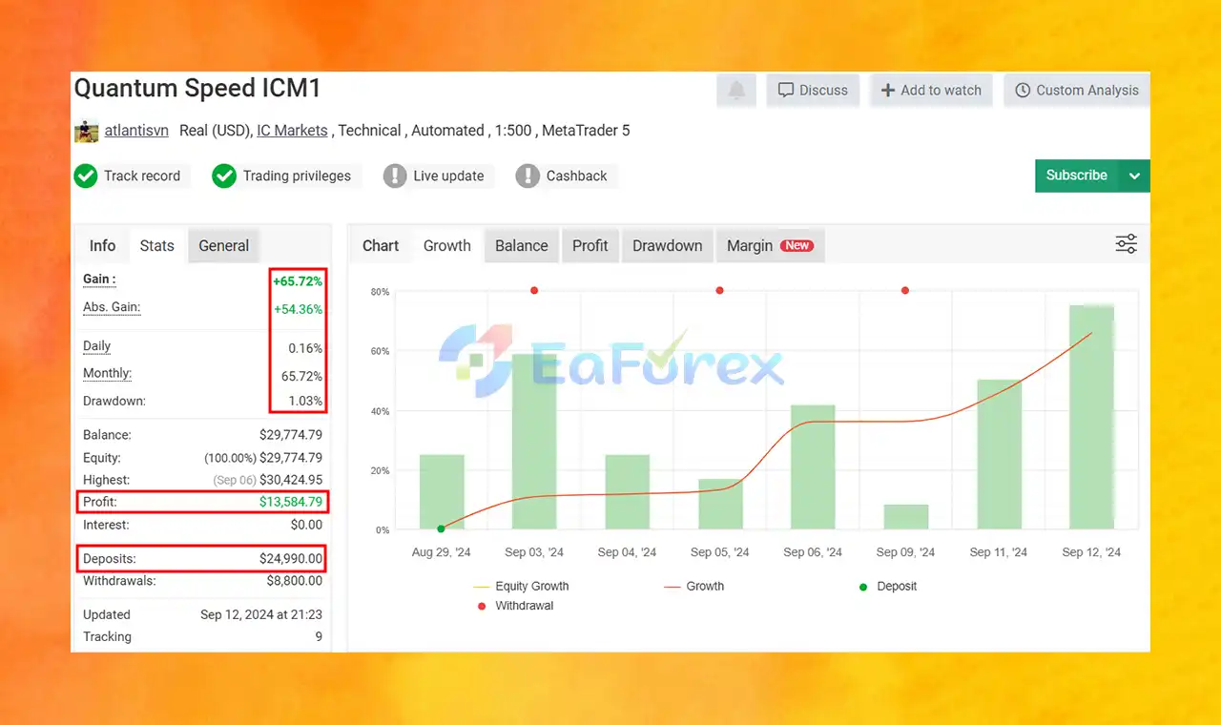Click the green deposit marker on Aug 29

441,528
